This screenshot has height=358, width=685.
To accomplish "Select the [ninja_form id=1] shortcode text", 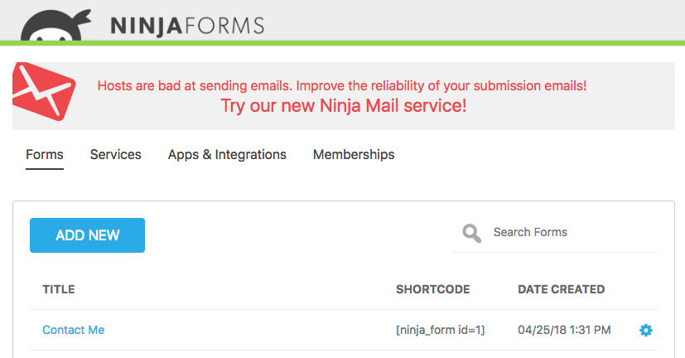I will [440, 330].
